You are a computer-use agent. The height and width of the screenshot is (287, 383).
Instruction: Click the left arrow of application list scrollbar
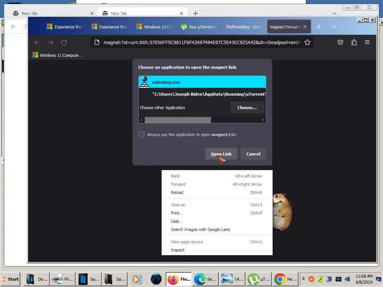[142, 120]
